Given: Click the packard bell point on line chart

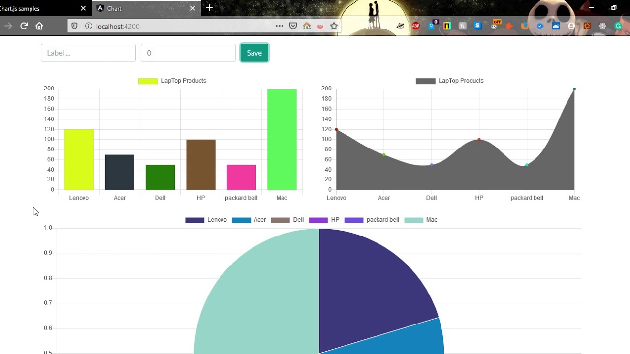Looking at the screenshot, I should click(527, 165).
